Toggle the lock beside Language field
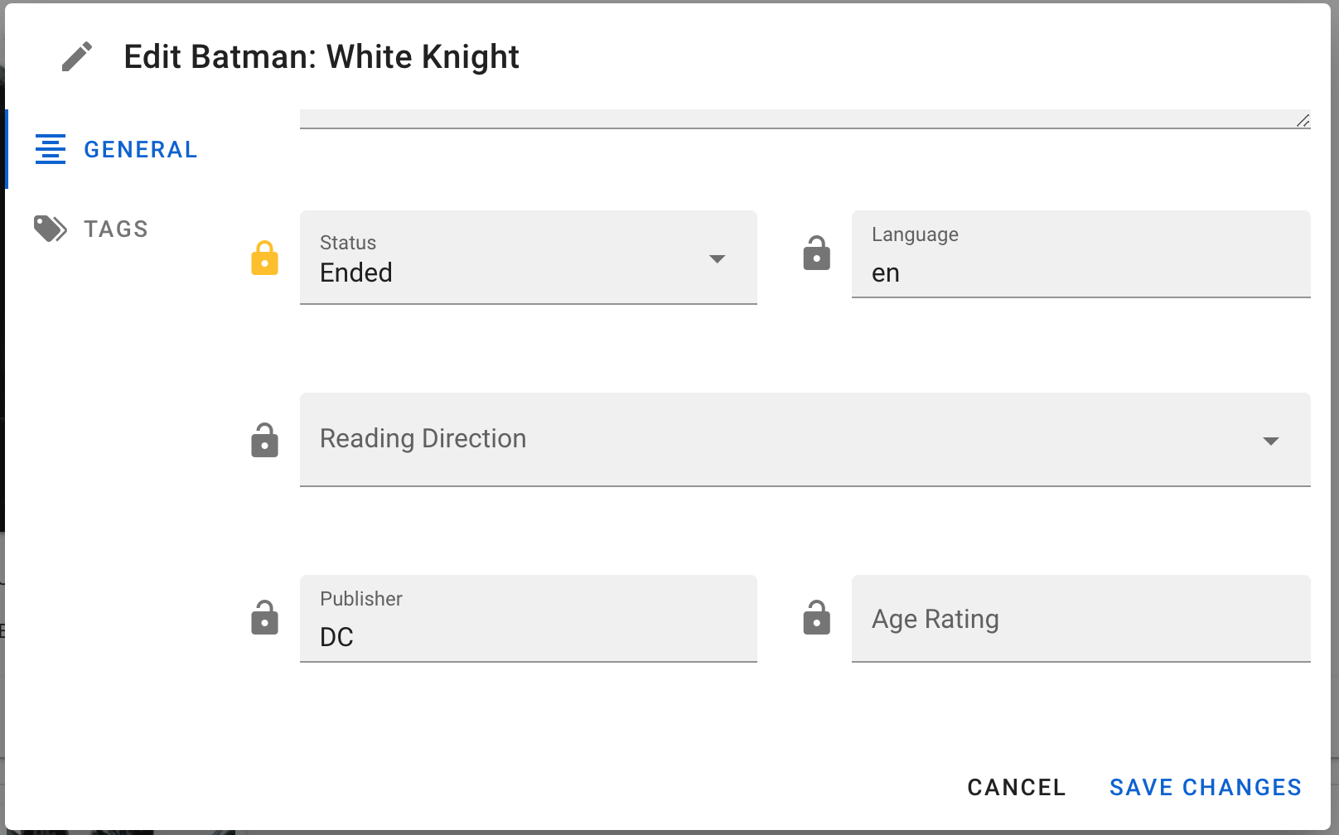Screen dimensions: 1339x835 pos(817,253)
